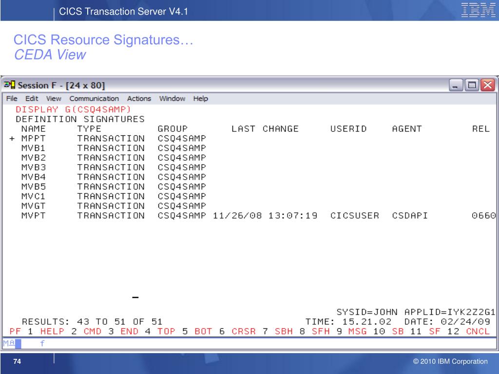Click the Session F window icon

click(10, 85)
